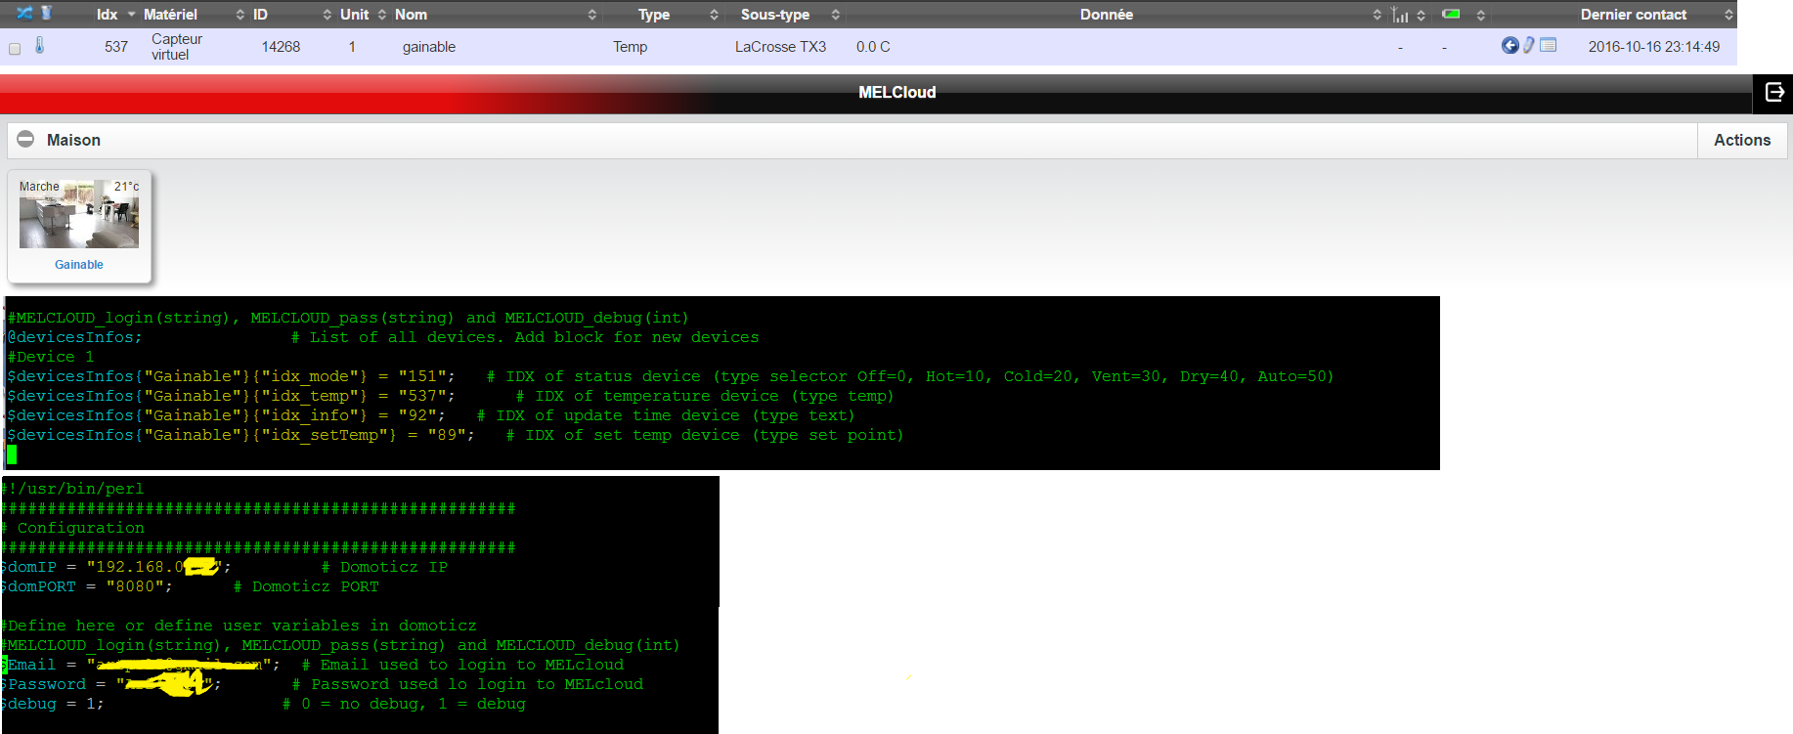1793x734 pixels.
Task: Click the MELCloud logout icon
Action: [x=1773, y=92]
